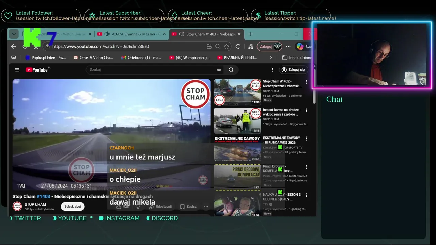The width and height of the screenshot is (436, 245).
Task: Open the Gmail 'Odebrane (1)' bookmark
Action: coord(141,58)
